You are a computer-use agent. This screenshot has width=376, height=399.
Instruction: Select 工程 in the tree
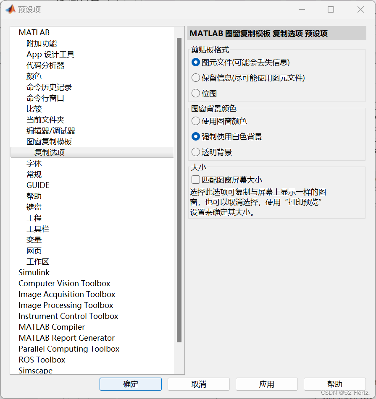(34, 218)
